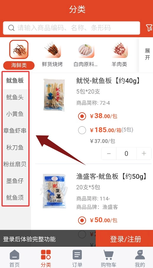Open 鱿悦-鱿鱼板 product title
Image resolution: width=153 pixels, height=268 pixels.
point(108,81)
